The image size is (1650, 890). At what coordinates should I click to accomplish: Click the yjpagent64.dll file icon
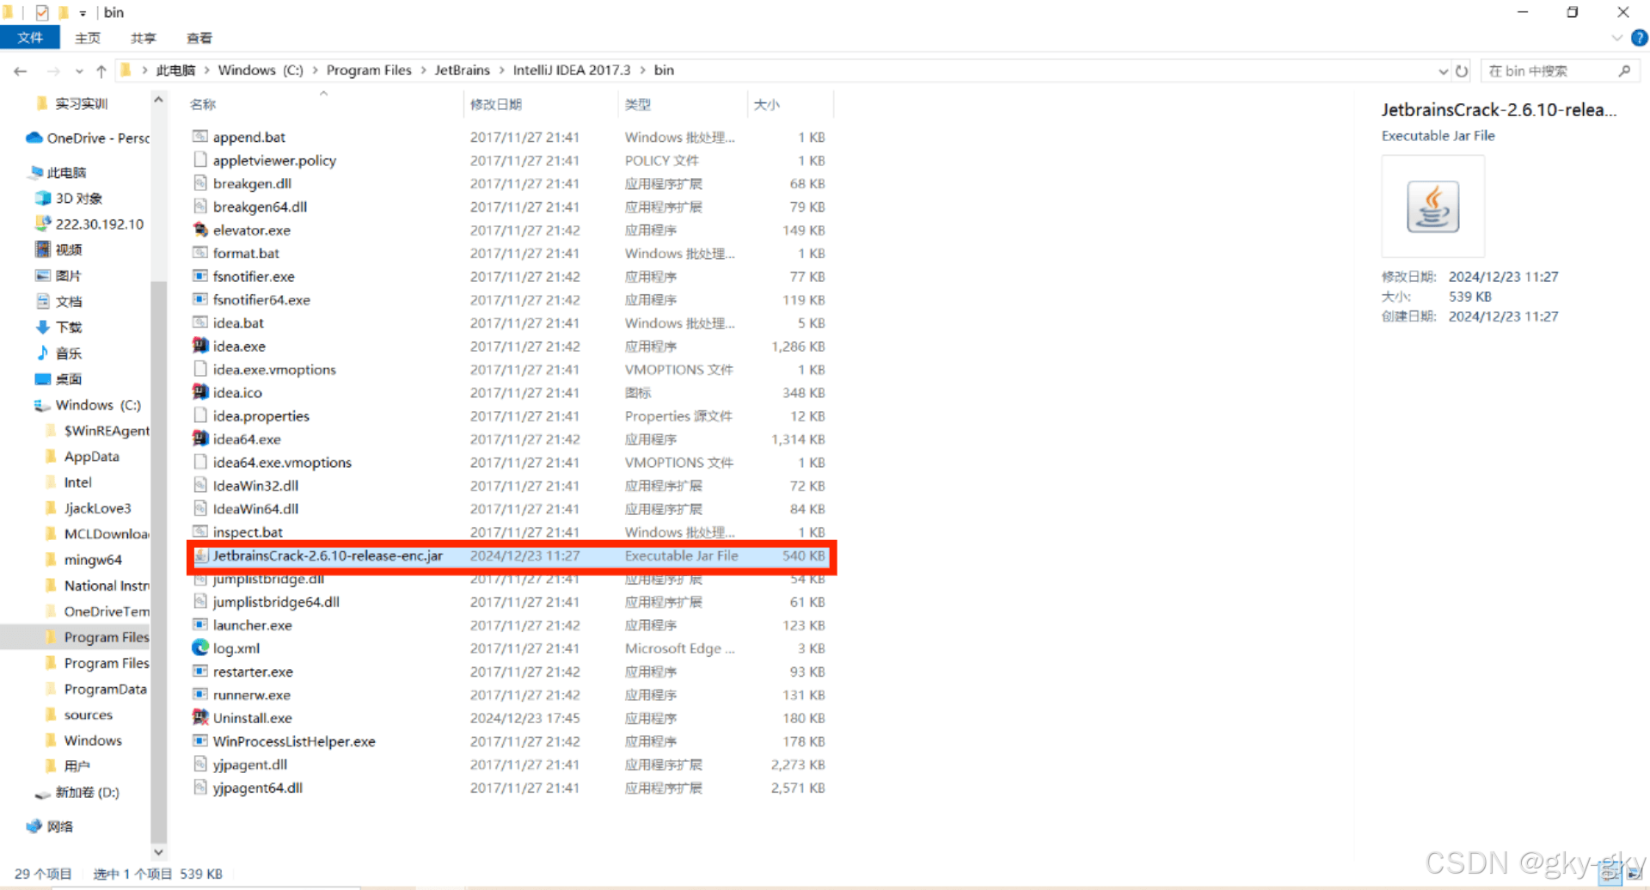point(200,787)
